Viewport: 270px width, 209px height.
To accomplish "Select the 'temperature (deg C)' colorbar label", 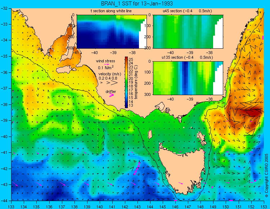I will pos(136,82).
